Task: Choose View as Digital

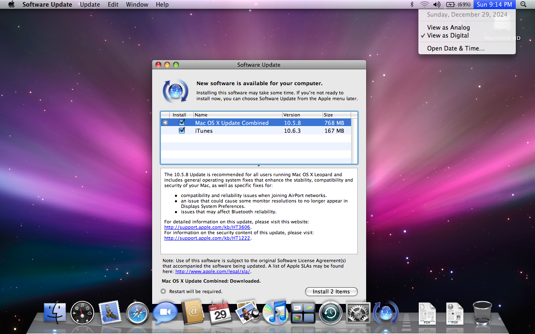Action: [467, 35]
